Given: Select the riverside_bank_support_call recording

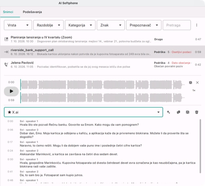Looking at the screenshot, I should [x=102, y=52].
